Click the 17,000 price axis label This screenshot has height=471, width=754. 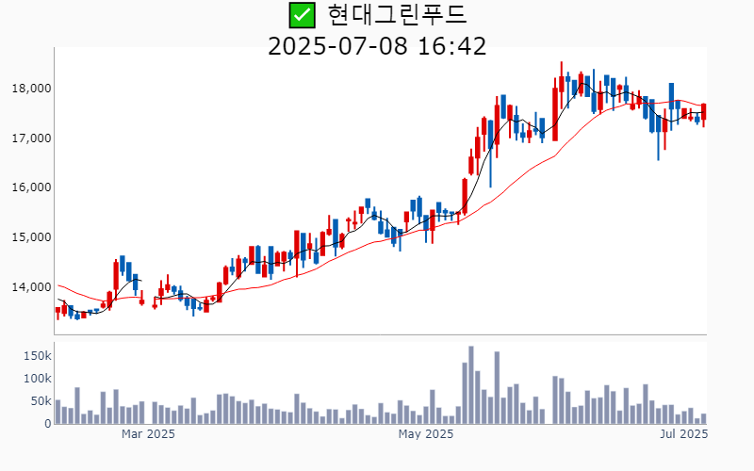(32, 138)
